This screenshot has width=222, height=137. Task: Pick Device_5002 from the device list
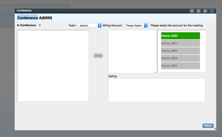point(180,51)
